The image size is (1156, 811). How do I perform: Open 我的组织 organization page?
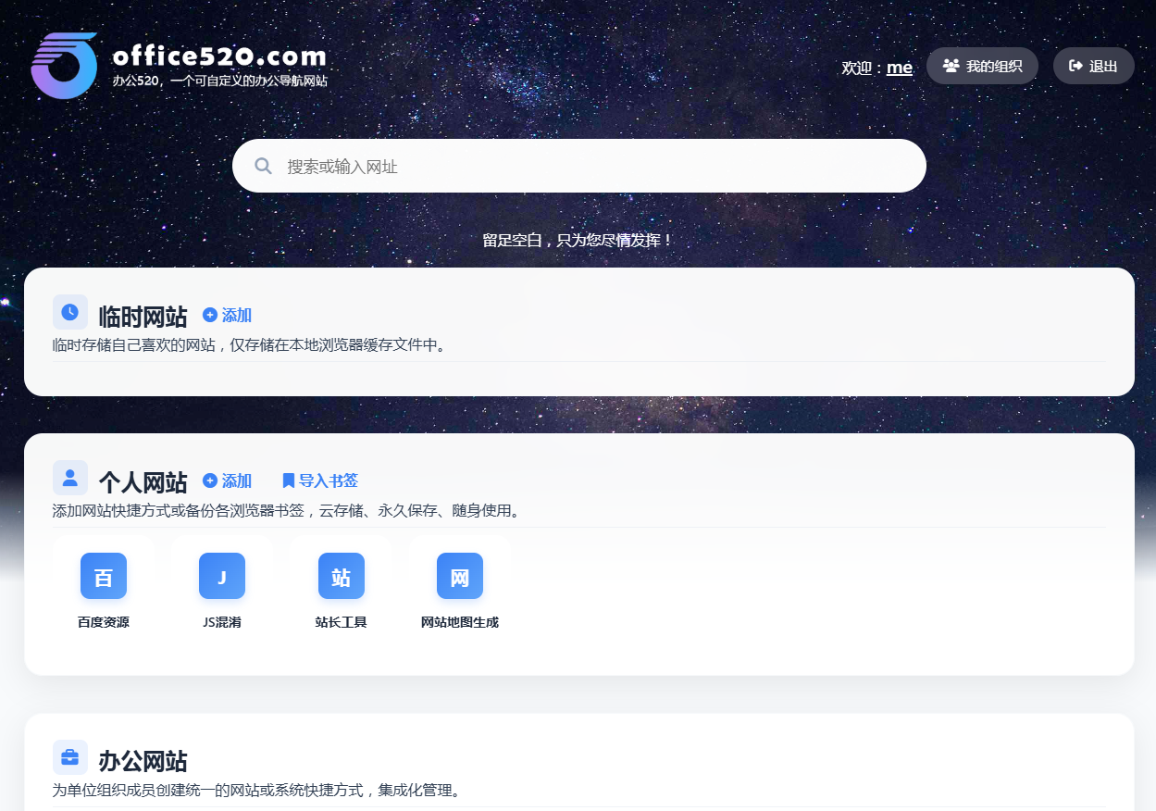(x=982, y=66)
